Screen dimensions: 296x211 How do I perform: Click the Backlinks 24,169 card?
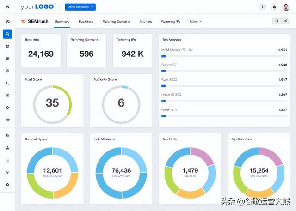click(41, 51)
